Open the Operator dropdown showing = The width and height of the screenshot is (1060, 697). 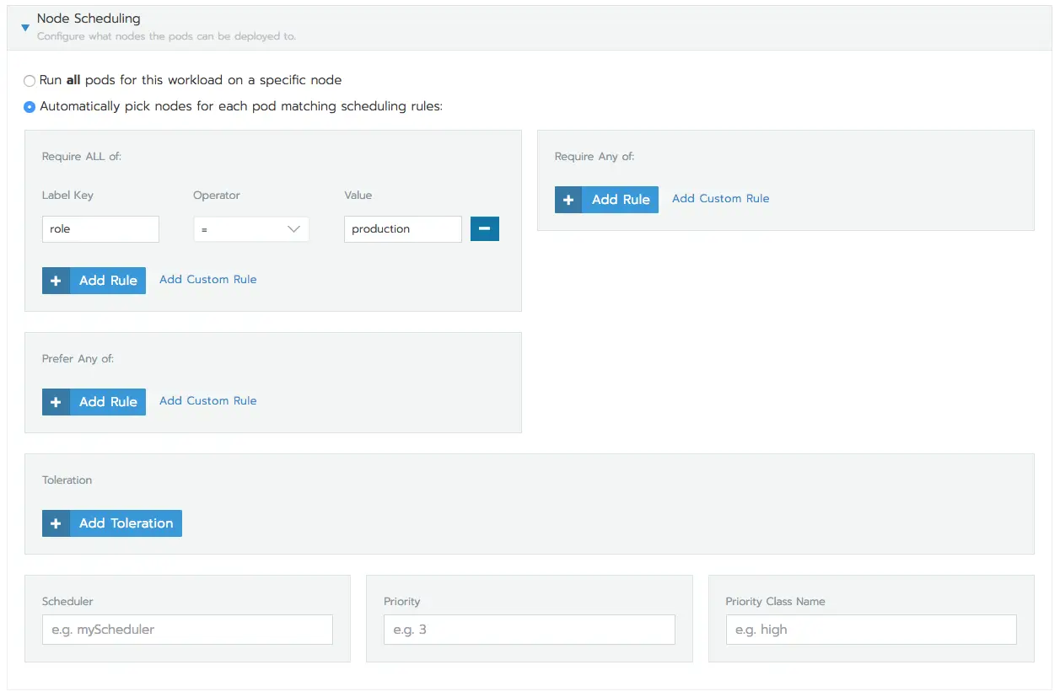251,229
